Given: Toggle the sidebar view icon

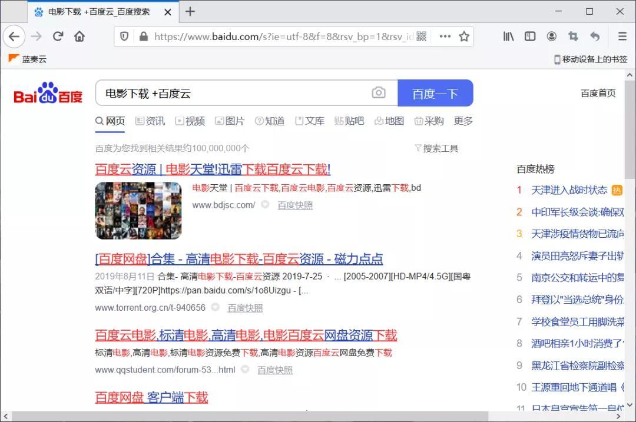Looking at the screenshot, I should (x=530, y=36).
